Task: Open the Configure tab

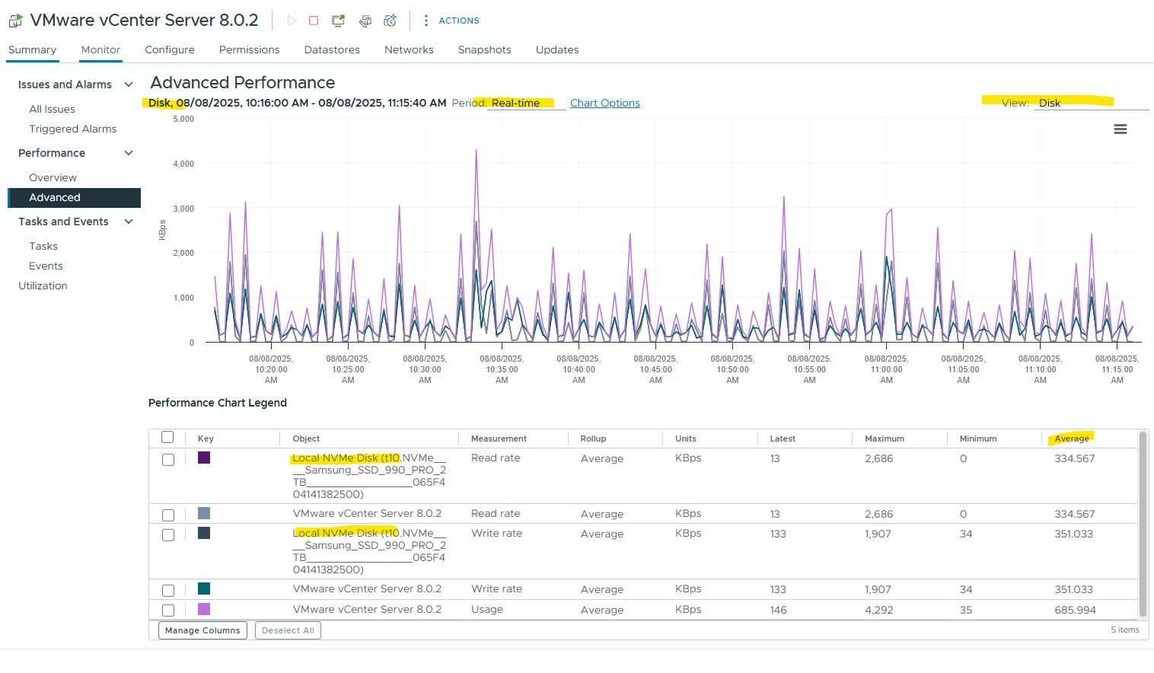Action: pos(170,49)
